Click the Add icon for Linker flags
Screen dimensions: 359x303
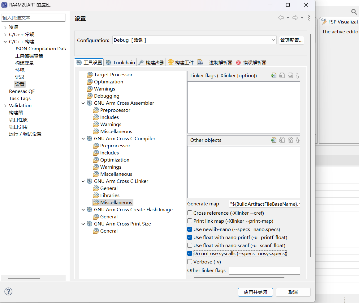(273, 75)
